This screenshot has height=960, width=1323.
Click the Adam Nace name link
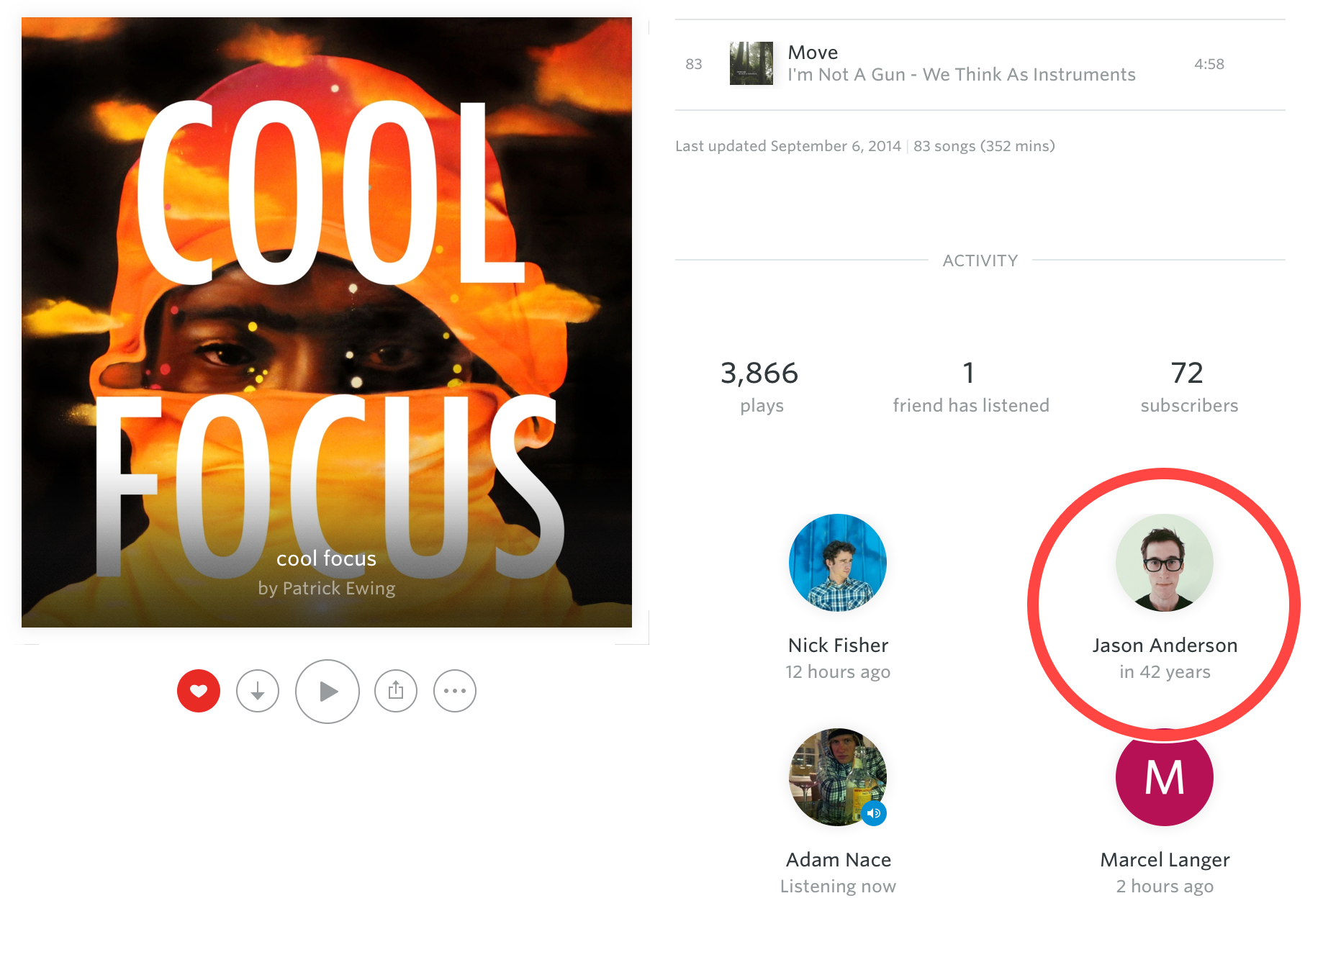pyautogui.click(x=838, y=860)
